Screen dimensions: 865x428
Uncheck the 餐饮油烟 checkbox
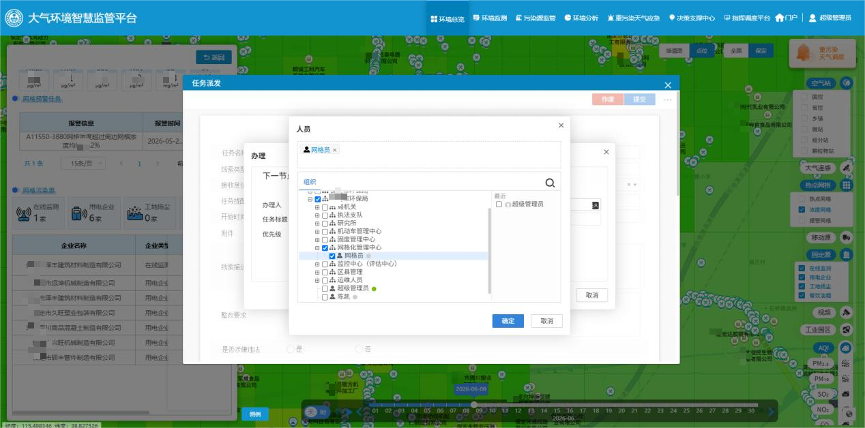pyautogui.click(x=802, y=296)
